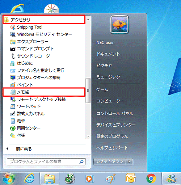The height and width of the screenshot is (185, 181).
Task: Open 既定のプログラム
Action: coord(112,136)
